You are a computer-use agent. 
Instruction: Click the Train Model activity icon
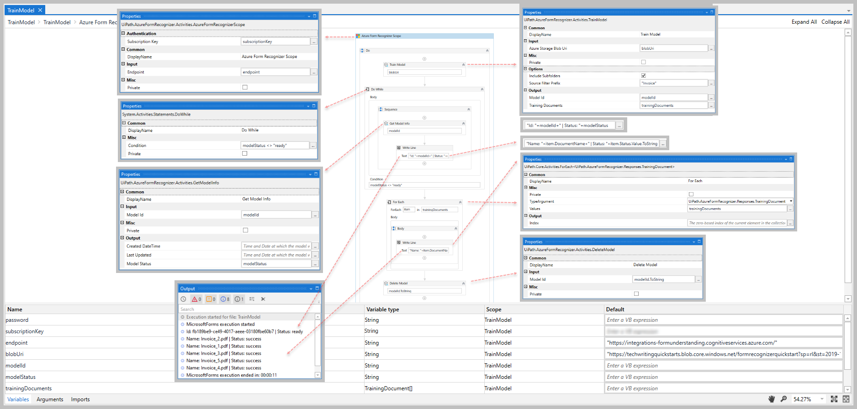(386, 65)
